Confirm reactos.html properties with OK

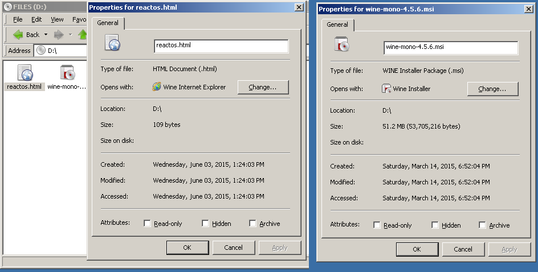[188, 248]
